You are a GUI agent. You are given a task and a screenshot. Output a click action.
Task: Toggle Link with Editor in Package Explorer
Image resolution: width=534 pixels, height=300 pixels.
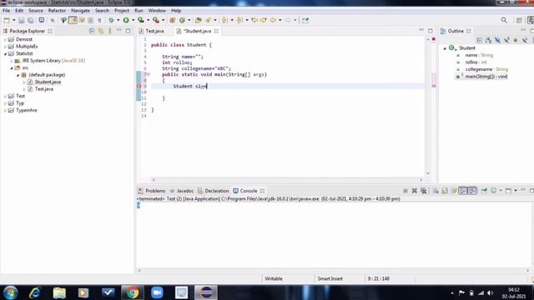[x=101, y=31]
